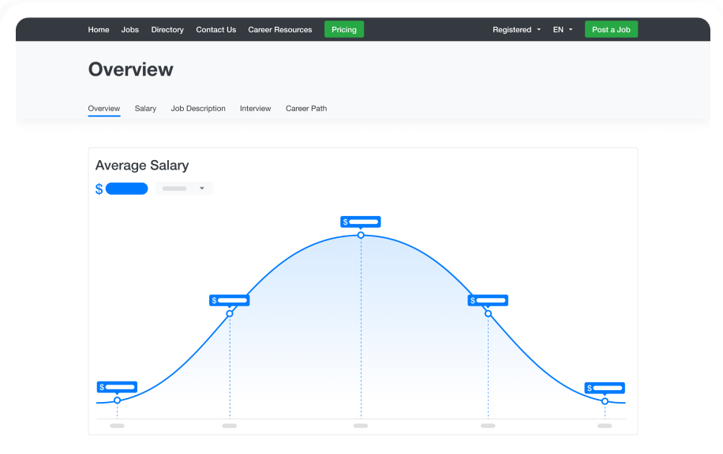This screenshot has height=454, width=723.
Task: Expand the currency dropdown beside the salary value
Action: 183,188
